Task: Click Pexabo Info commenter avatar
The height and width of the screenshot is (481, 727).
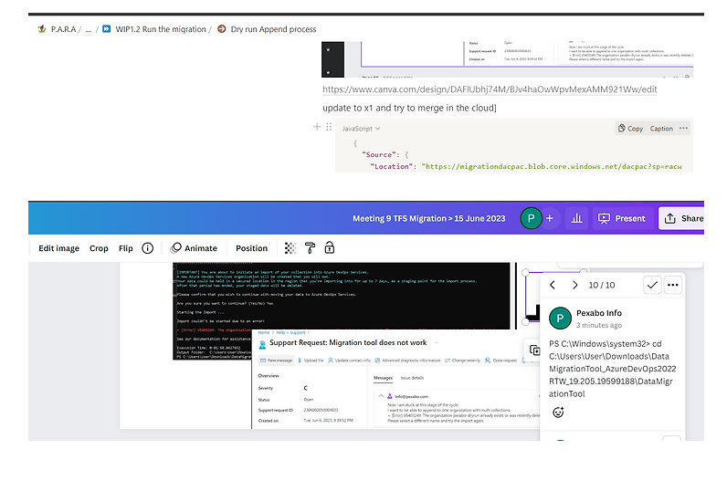Action: point(560,319)
